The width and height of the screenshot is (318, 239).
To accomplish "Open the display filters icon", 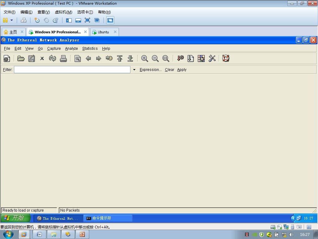I will (191, 59).
